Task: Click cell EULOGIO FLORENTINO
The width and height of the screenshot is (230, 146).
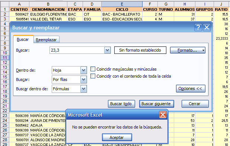Action: 48,14
